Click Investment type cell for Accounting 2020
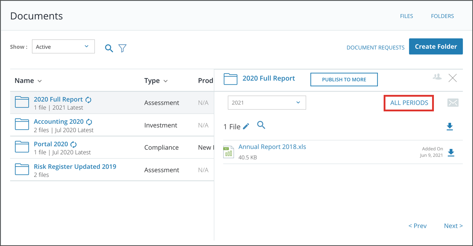 coord(161,125)
